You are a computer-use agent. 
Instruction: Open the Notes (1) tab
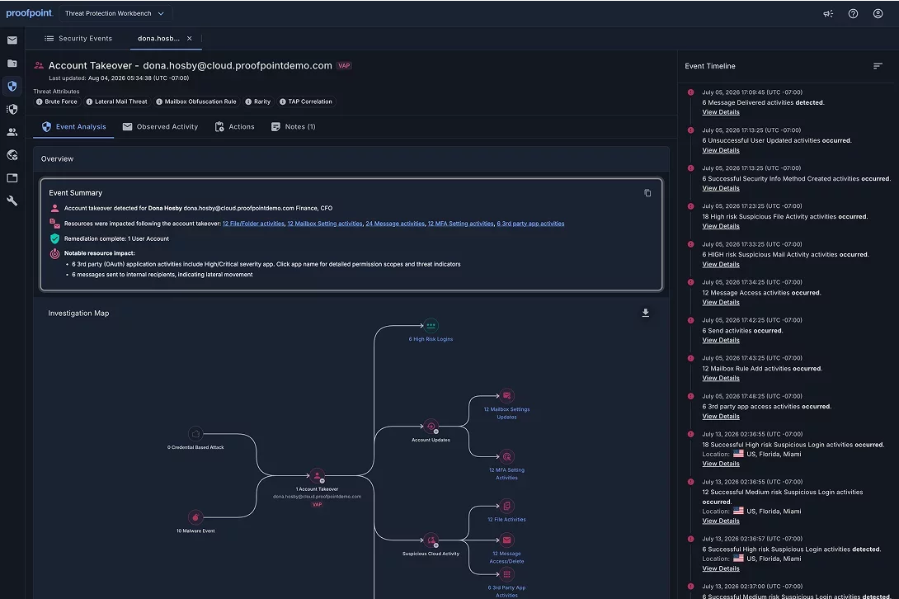[x=293, y=127]
